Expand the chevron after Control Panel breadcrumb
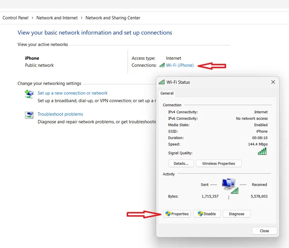Viewport: 289px width, 248px height. [33, 18]
